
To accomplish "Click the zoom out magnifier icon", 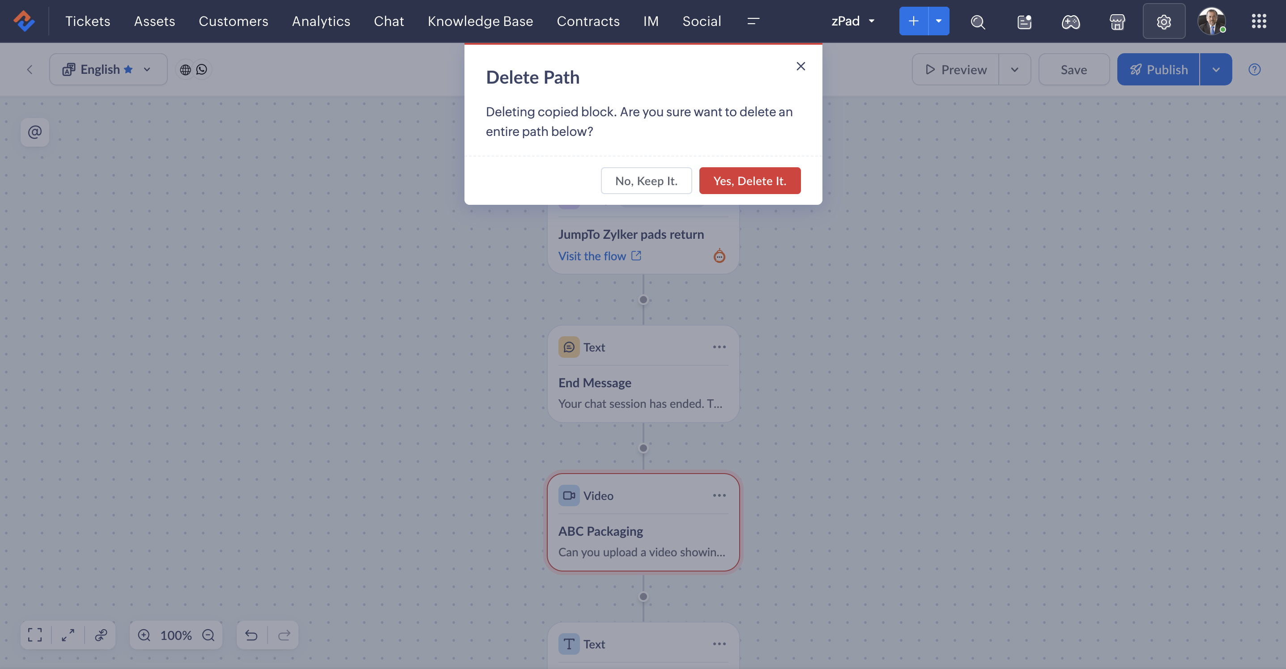I will coord(208,635).
